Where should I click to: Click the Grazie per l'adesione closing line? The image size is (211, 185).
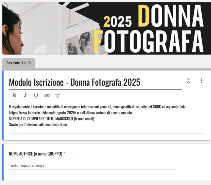tap(38, 125)
